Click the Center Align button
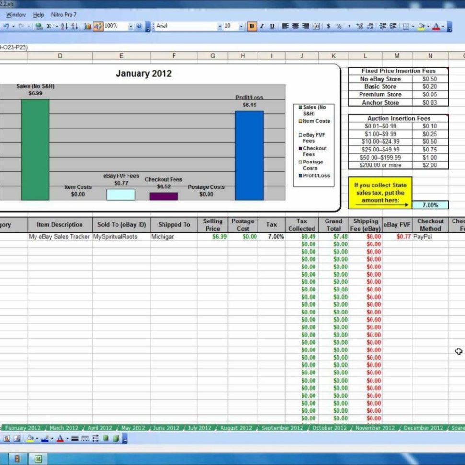465x465 pixels. [x=295, y=26]
